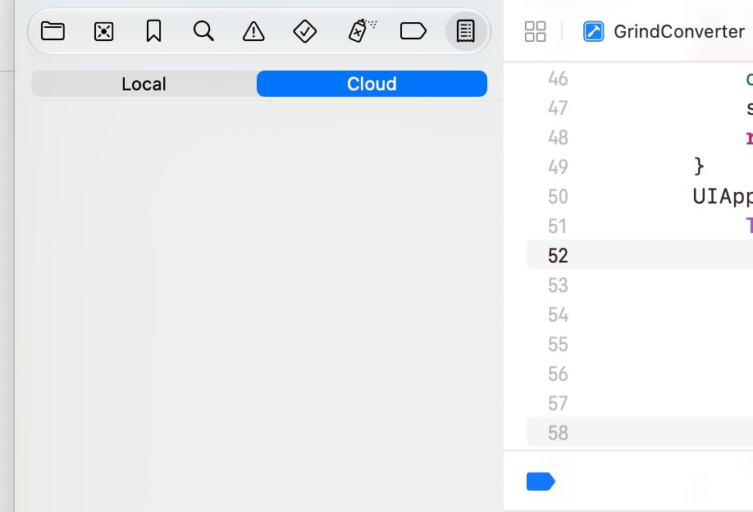Show the Bookmark navigator
The image size is (753, 512).
pos(153,32)
